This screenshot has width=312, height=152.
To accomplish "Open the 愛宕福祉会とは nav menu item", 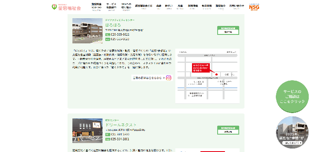I will [x=144, y=6].
